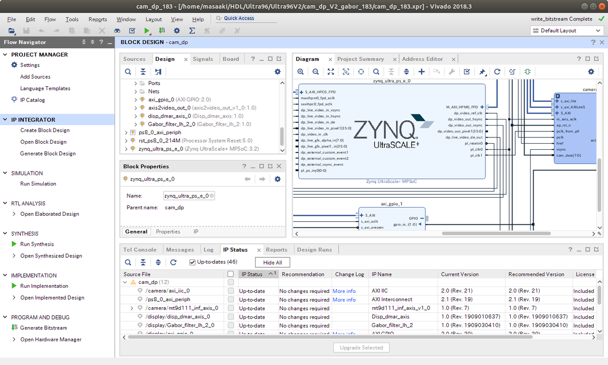
Task: Tick the /ps8_0_axi_periph row checkbox
Action: coord(231,300)
